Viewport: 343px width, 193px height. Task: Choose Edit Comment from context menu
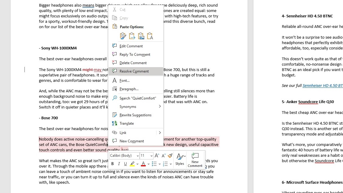tap(136, 46)
